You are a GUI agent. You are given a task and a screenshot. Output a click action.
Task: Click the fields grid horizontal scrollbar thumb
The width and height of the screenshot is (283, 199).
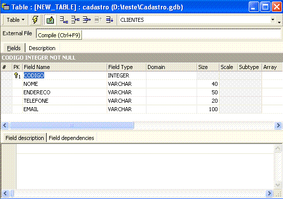[x=71, y=125]
